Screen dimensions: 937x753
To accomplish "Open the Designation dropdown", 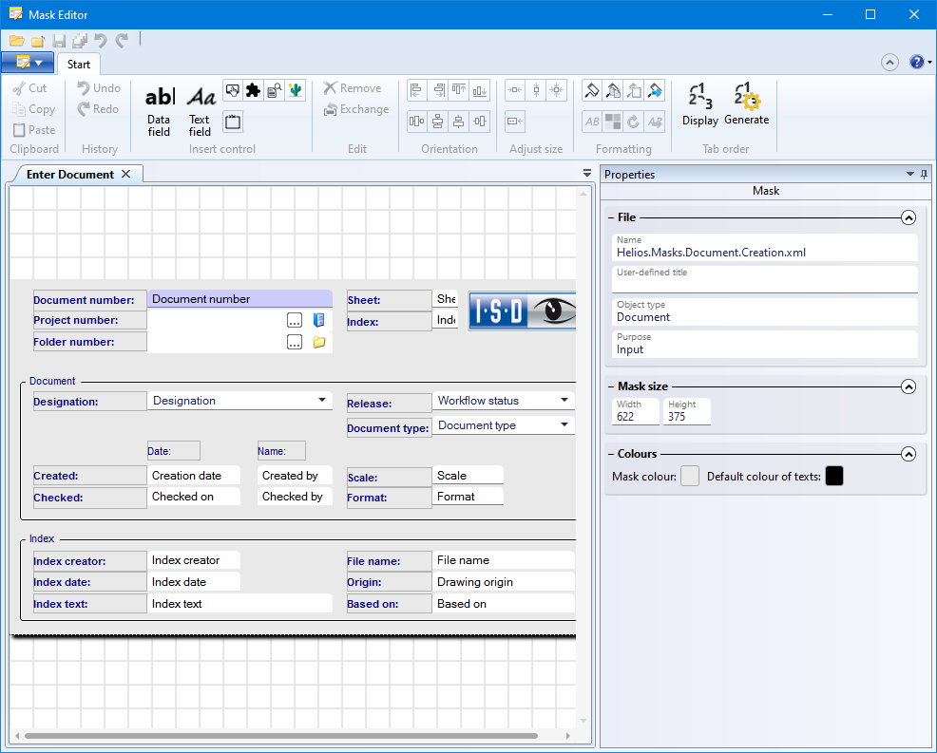I will click(x=322, y=401).
